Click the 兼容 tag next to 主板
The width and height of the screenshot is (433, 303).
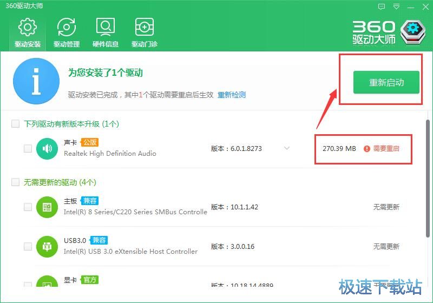click(90, 201)
